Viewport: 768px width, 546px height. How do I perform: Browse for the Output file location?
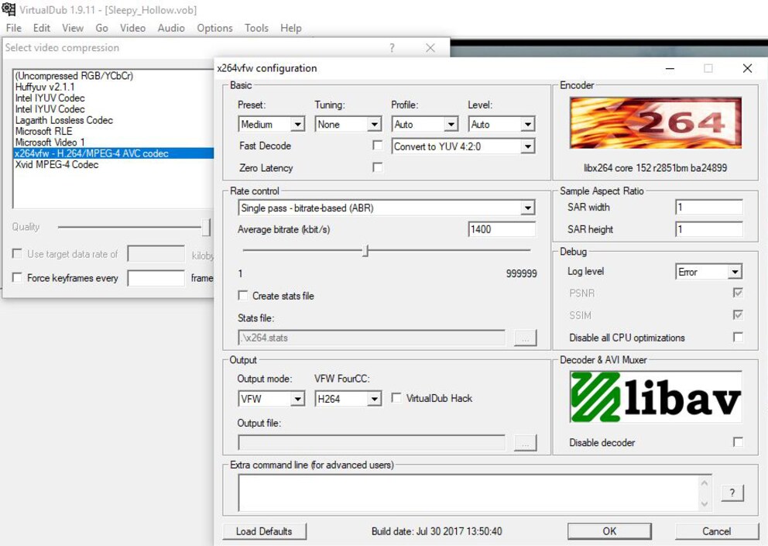click(x=525, y=443)
